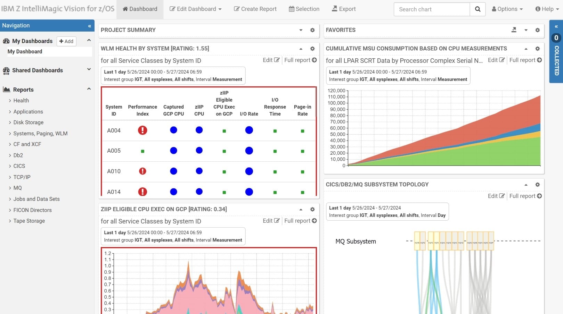Click A004 Performance Index red alert icon
Image resolution: width=563 pixels, height=314 pixels.
click(142, 130)
